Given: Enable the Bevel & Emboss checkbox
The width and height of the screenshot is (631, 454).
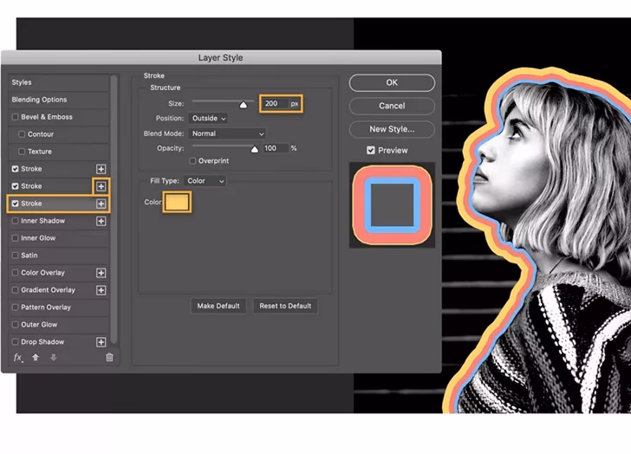Looking at the screenshot, I should pyautogui.click(x=16, y=117).
